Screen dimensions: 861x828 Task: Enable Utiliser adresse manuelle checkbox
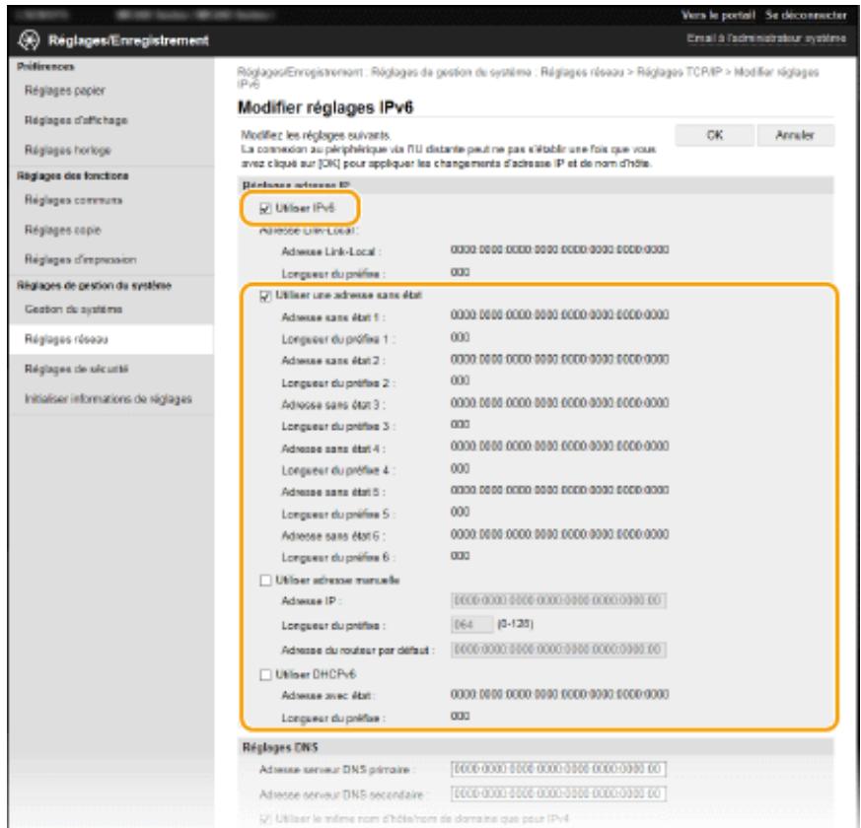pos(265,581)
